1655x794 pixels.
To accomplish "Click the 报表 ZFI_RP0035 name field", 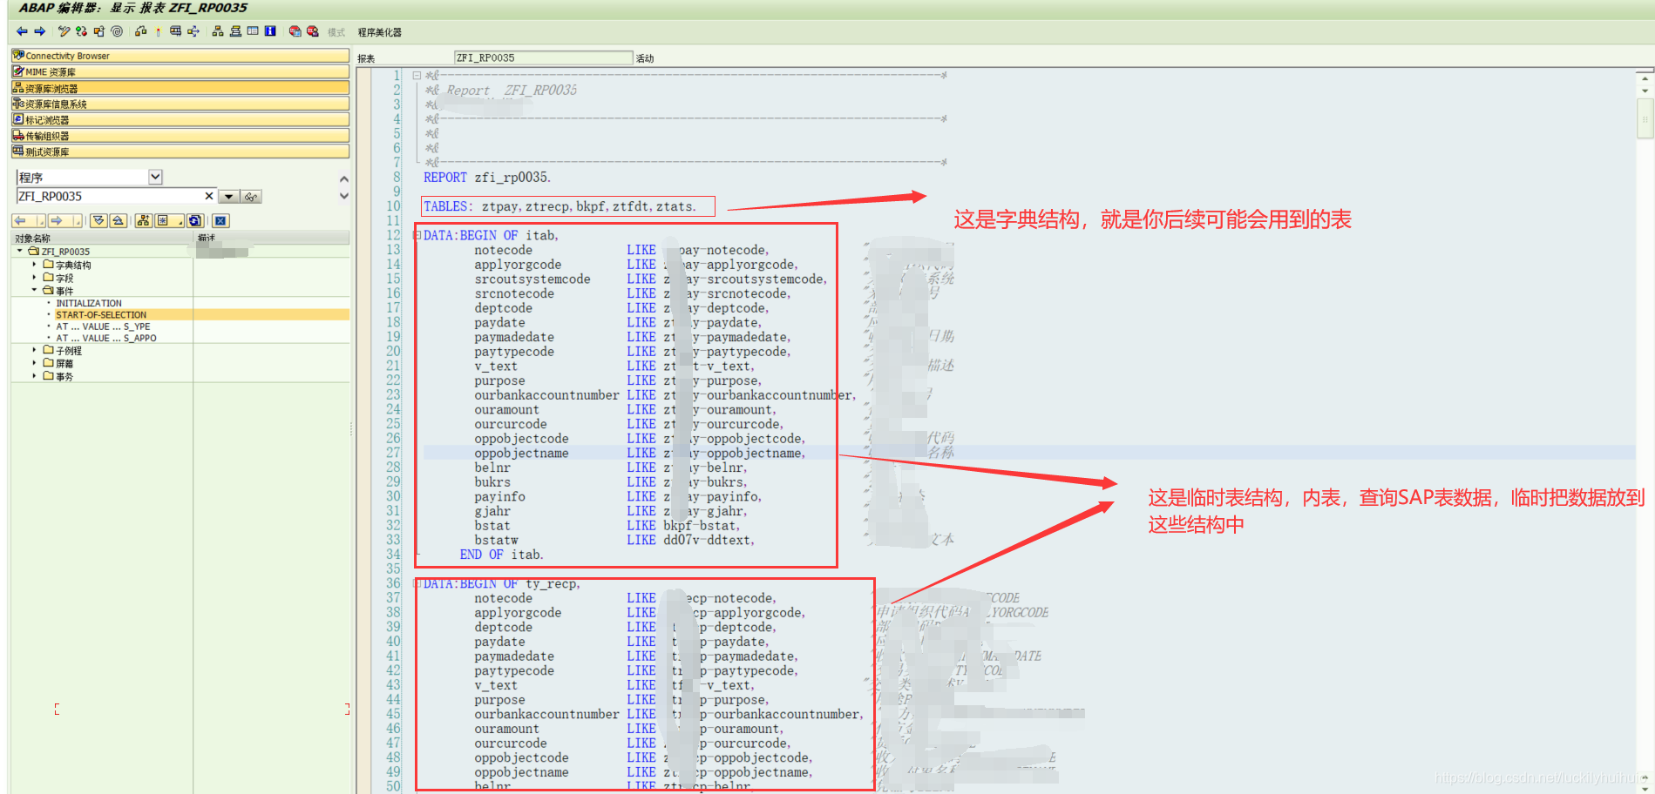I will (543, 57).
